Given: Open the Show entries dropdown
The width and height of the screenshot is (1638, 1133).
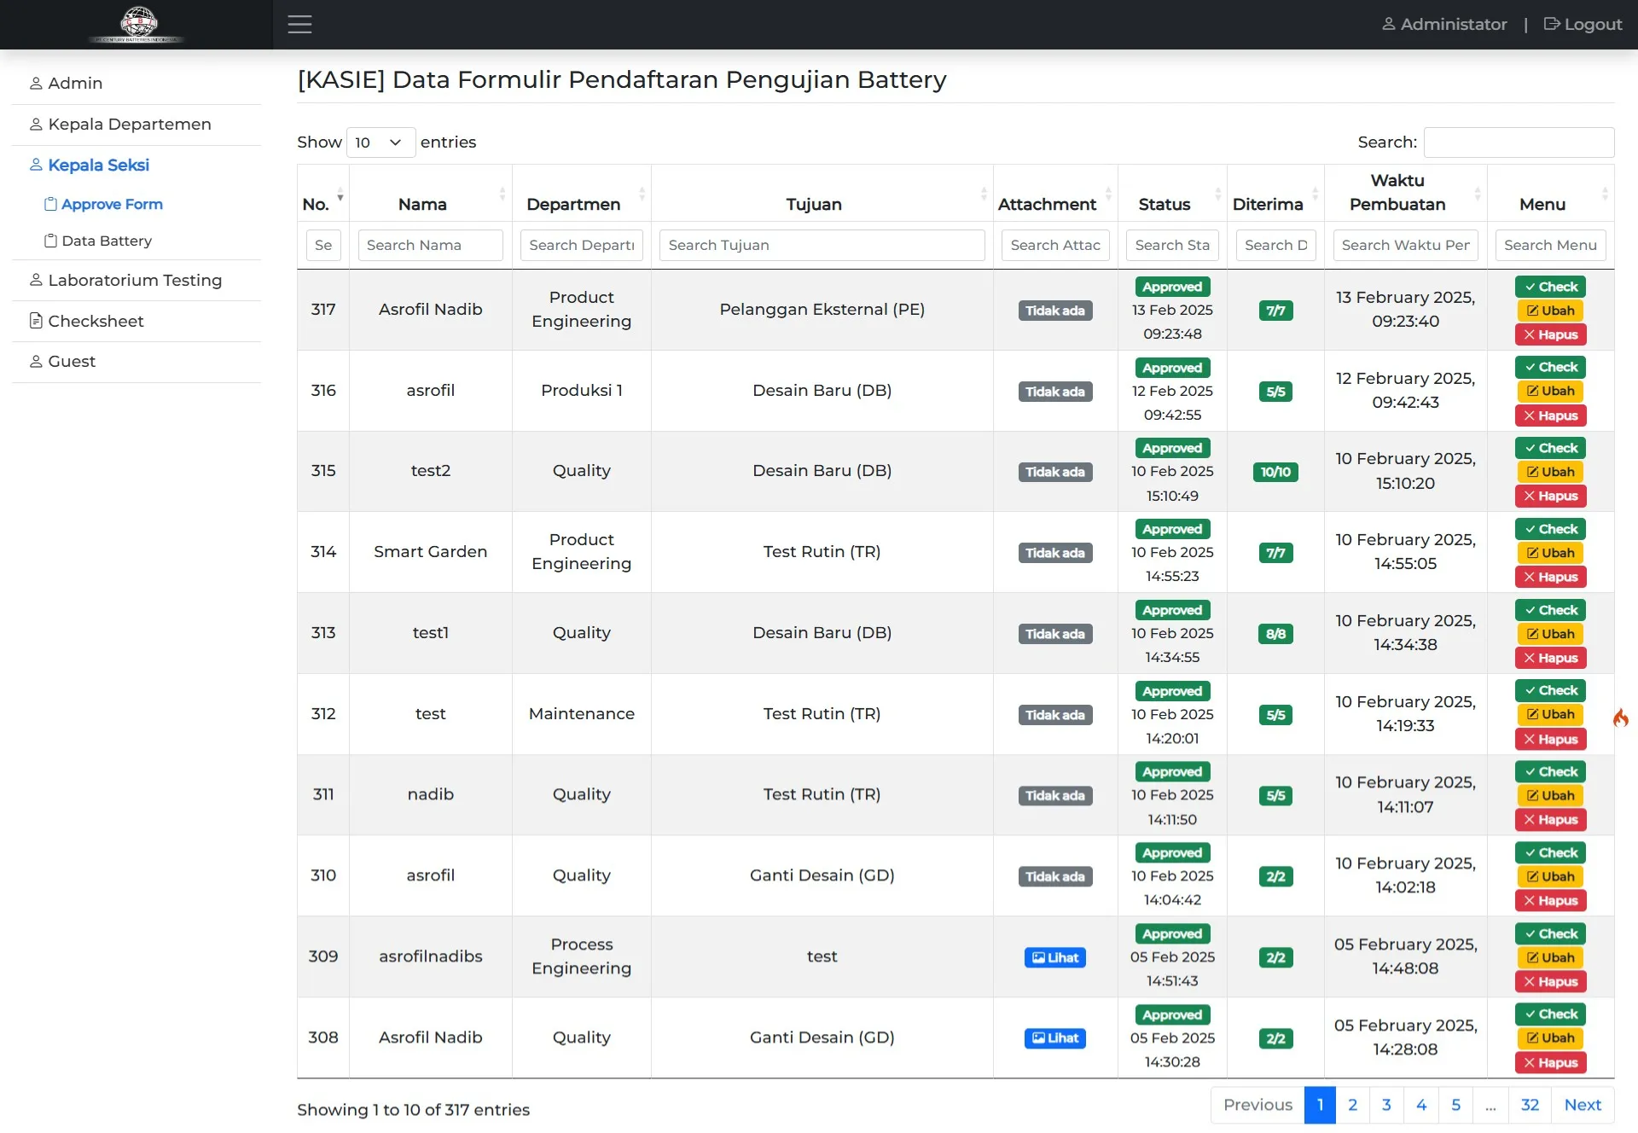Looking at the screenshot, I should tap(380, 142).
